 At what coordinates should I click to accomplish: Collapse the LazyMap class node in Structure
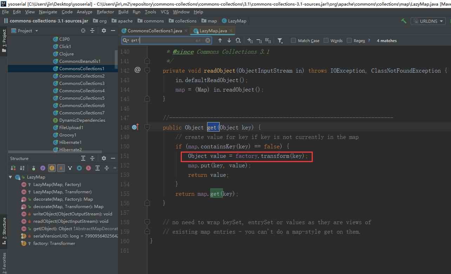[11, 177]
